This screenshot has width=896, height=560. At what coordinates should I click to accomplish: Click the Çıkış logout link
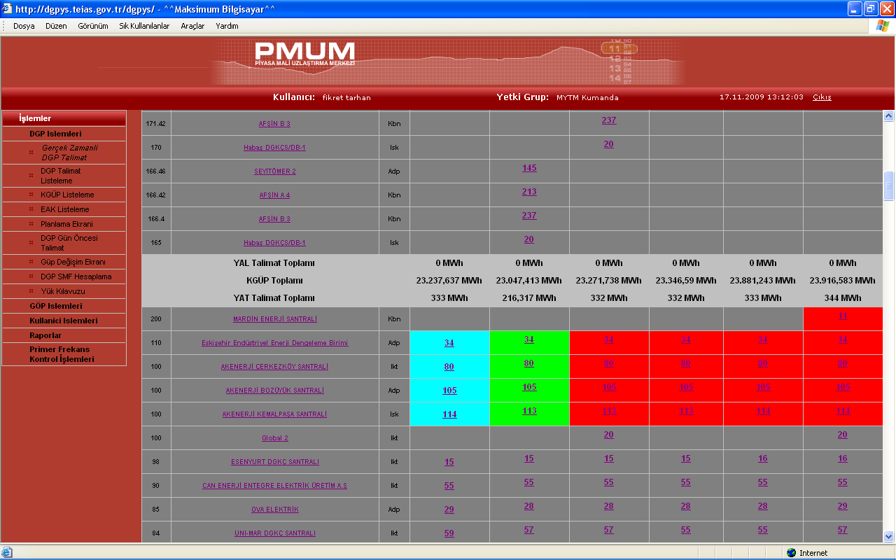coord(822,97)
